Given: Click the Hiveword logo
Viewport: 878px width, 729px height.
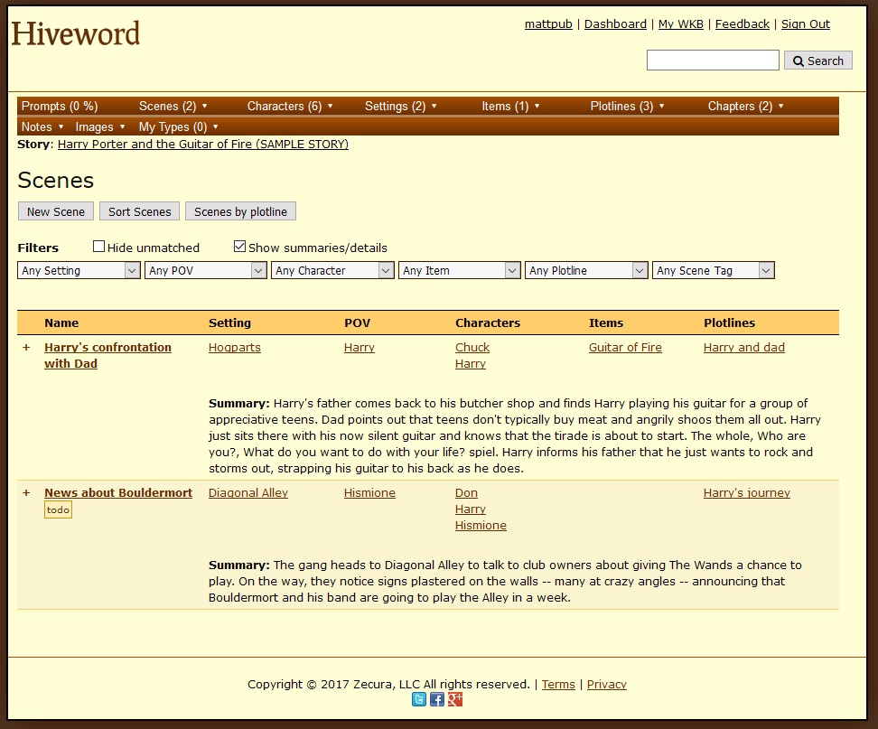Looking at the screenshot, I should point(76,34).
